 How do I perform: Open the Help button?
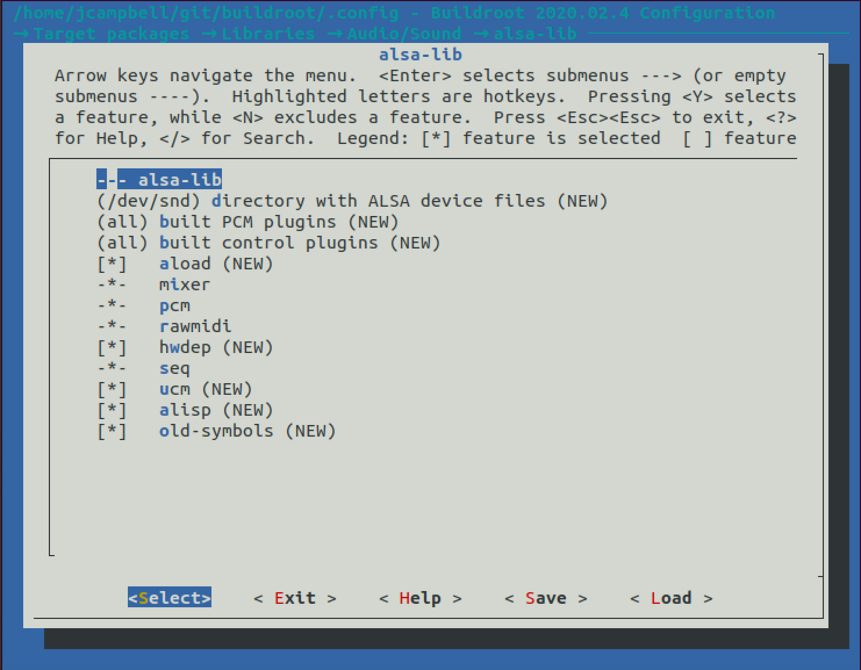(x=420, y=597)
